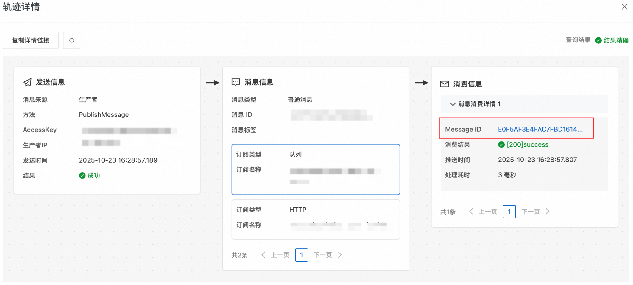Click the PublishMessage method value

coord(104,115)
